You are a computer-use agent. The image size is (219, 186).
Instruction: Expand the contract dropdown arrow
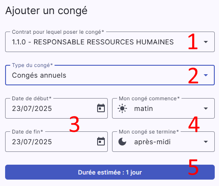point(206,42)
